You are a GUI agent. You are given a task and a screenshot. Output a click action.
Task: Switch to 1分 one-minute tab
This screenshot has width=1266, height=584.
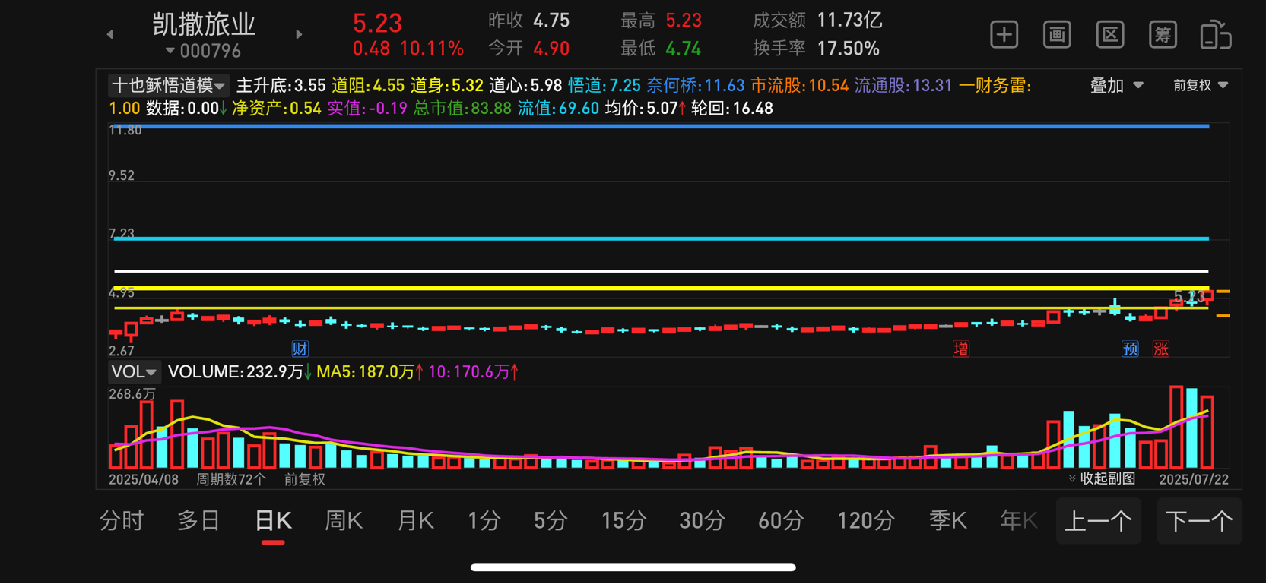(484, 521)
